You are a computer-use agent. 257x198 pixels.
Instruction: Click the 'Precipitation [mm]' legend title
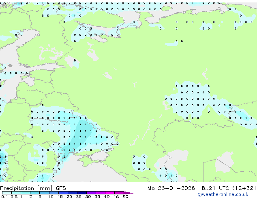(26, 188)
